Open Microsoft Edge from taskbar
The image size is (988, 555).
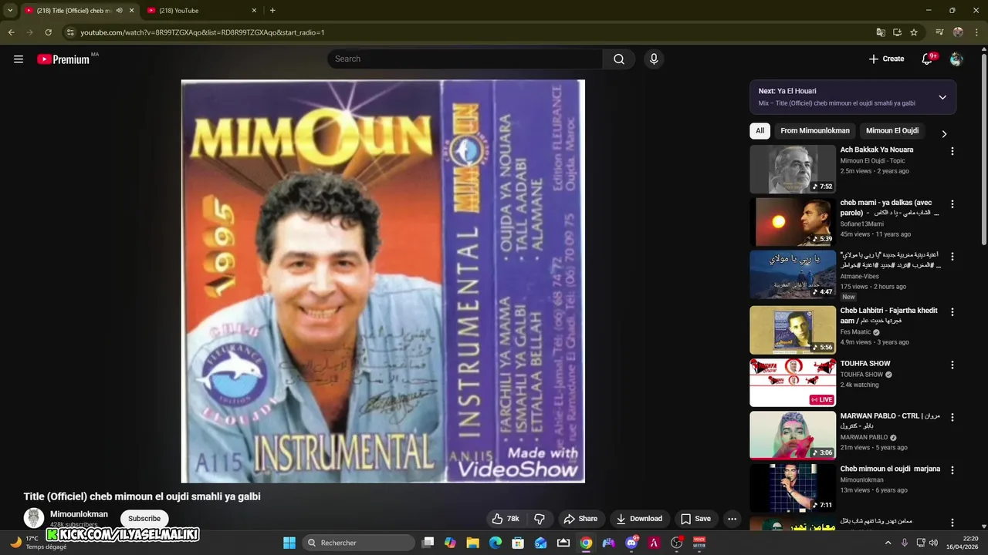click(496, 543)
